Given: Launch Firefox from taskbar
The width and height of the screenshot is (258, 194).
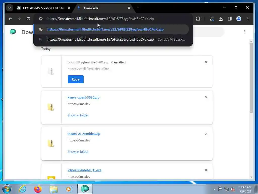Looking at the screenshot, I should point(38,189).
